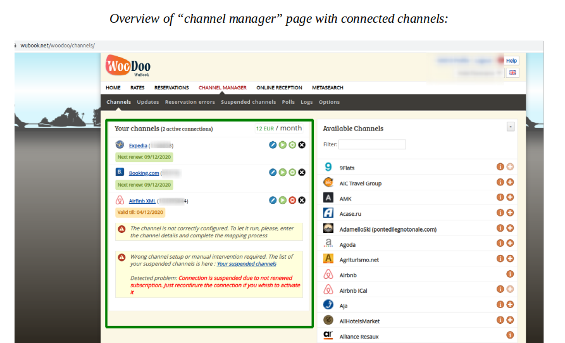Click the red circle status icon for AirBnb XML
This screenshot has width=565, height=343.
292,201
